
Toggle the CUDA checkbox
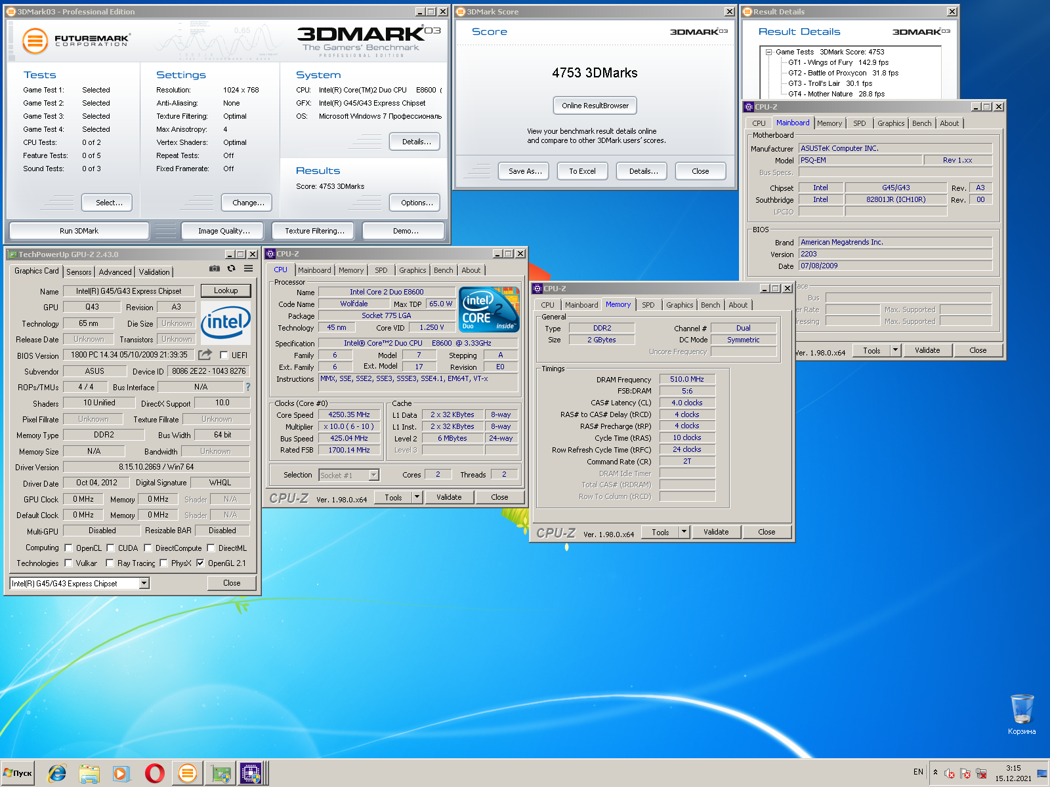[x=110, y=548]
